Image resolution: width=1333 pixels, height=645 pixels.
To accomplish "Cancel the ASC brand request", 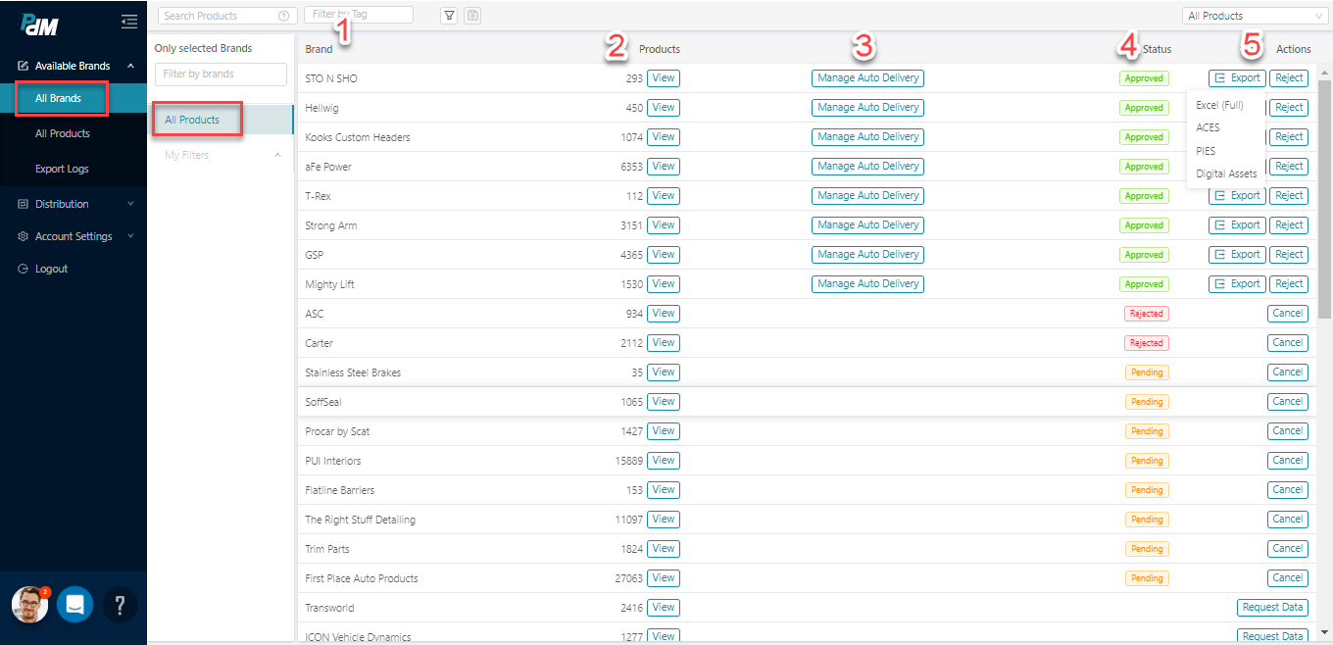I will pyautogui.click(x=1288, y=314).
